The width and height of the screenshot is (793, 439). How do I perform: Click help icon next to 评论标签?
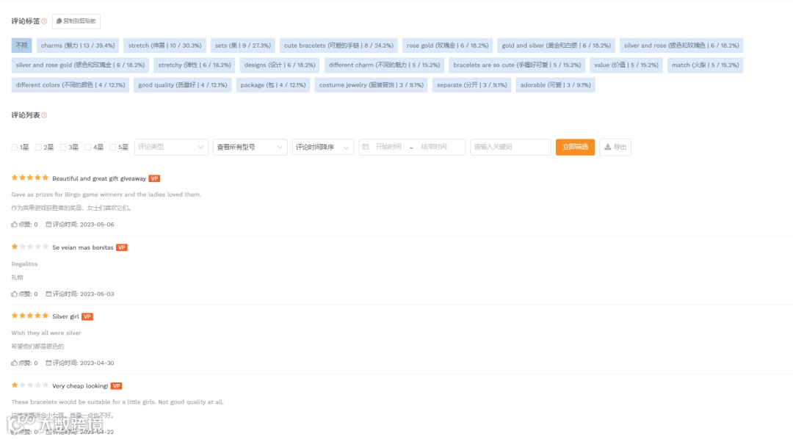[x=45, y=21]
